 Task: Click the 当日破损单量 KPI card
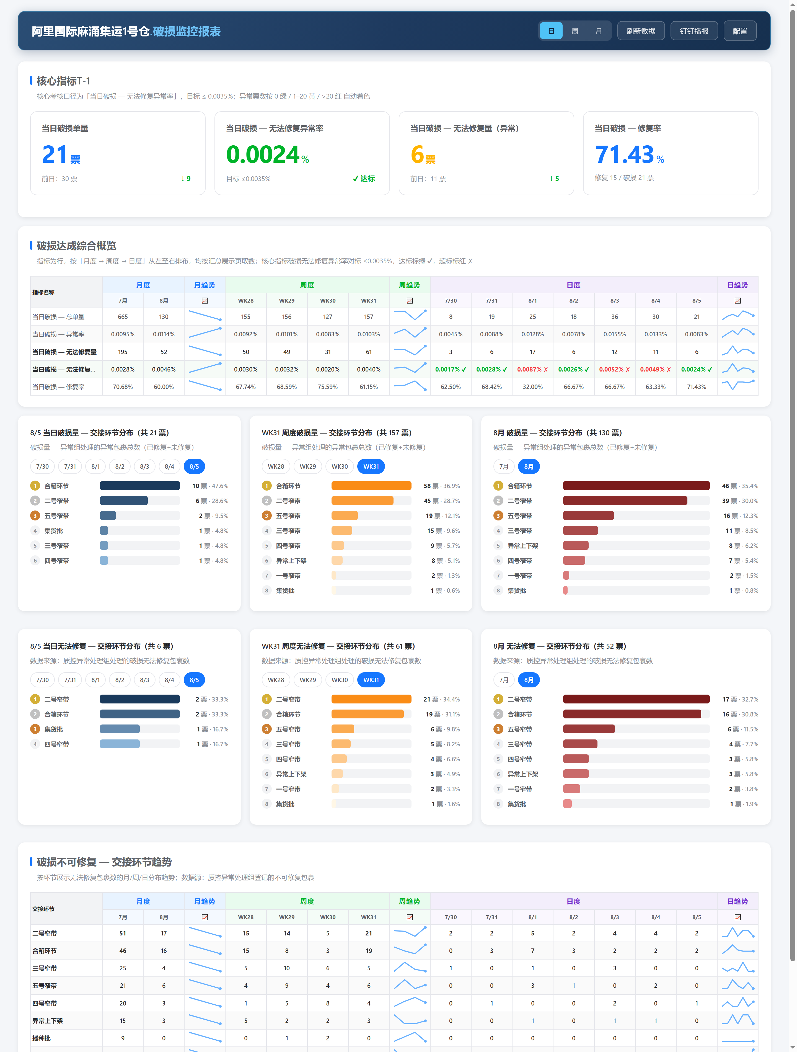click(x=118, y=153)
